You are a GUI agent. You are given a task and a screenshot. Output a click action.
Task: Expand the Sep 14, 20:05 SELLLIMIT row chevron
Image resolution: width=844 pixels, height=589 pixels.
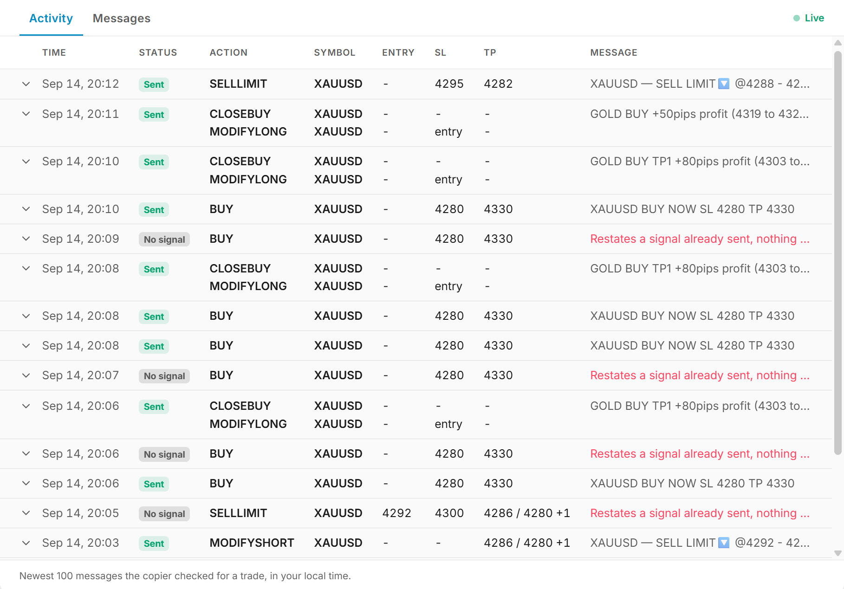[x=26, y=513]
